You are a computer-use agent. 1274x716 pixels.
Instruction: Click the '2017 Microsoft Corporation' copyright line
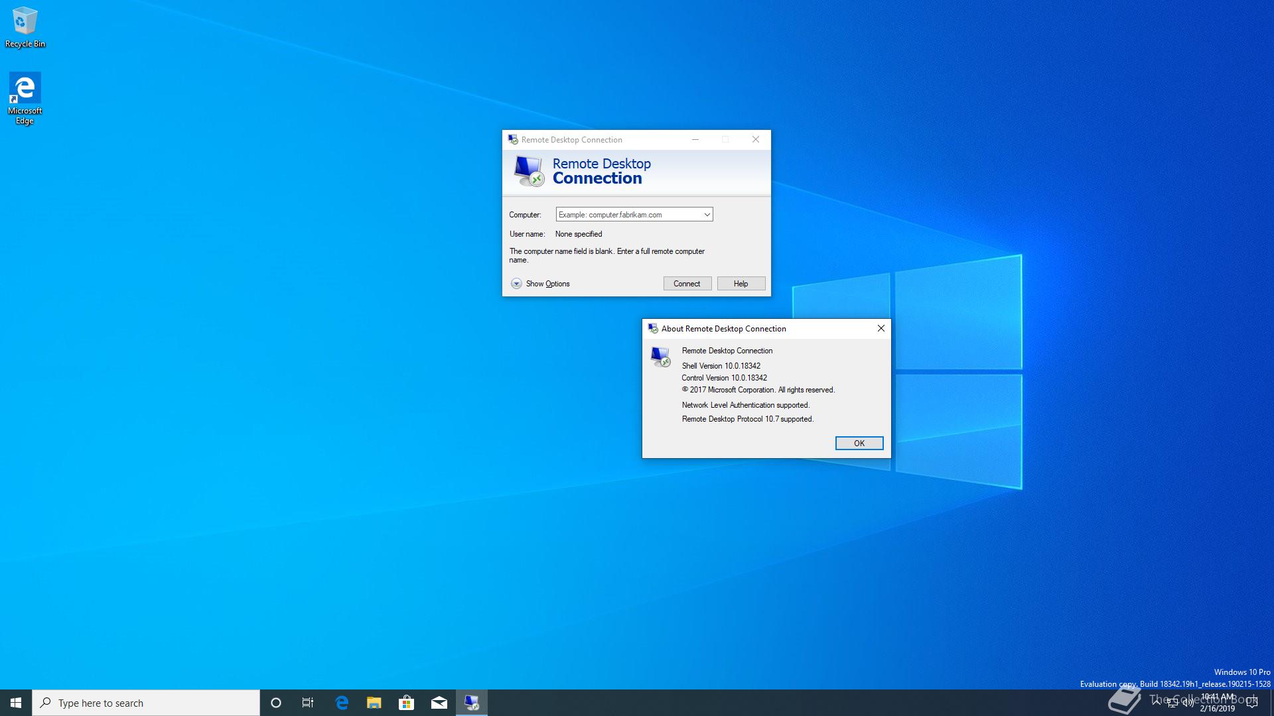tap(758, 390)
